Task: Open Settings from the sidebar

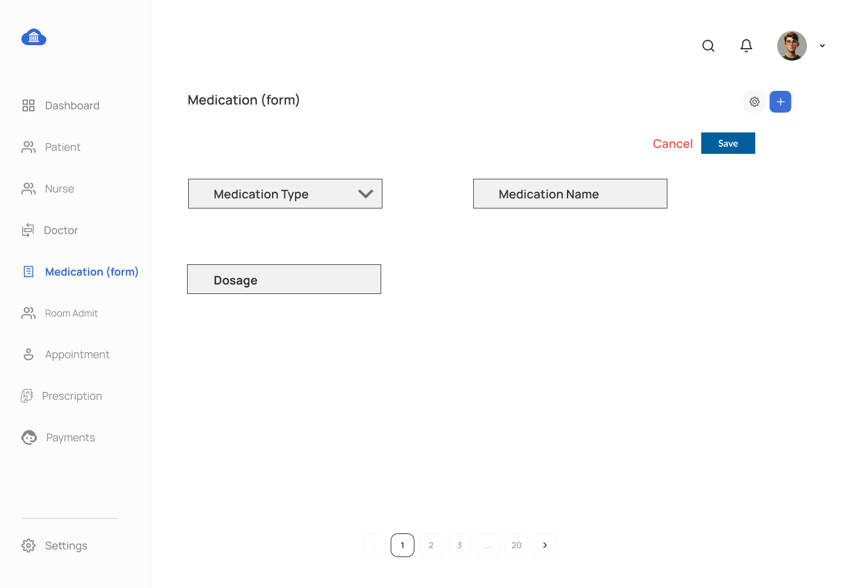Action: tap(66, 546)
